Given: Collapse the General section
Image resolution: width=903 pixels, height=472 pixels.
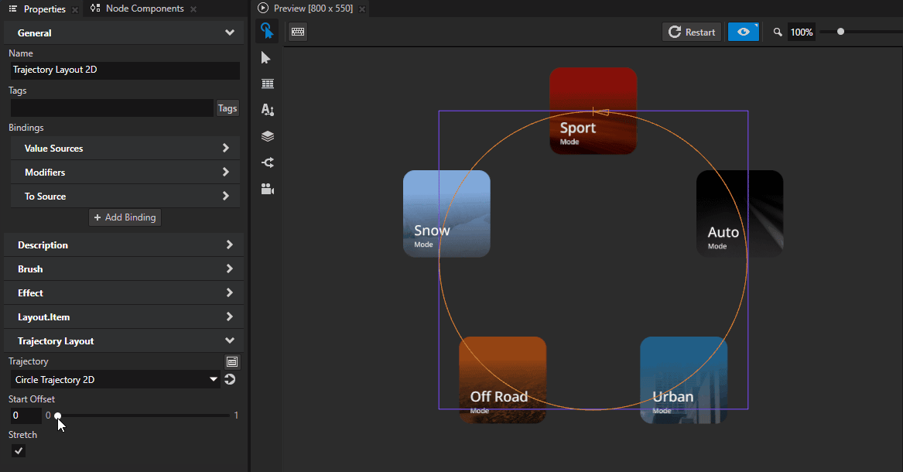Looking at the screenshot, I should [x=229, y=32].
